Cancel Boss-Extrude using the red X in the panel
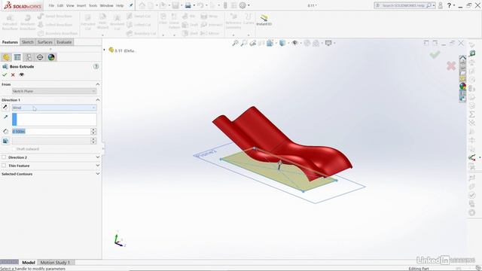The height and width of the screenshot is (271, 482). [13, 75]
